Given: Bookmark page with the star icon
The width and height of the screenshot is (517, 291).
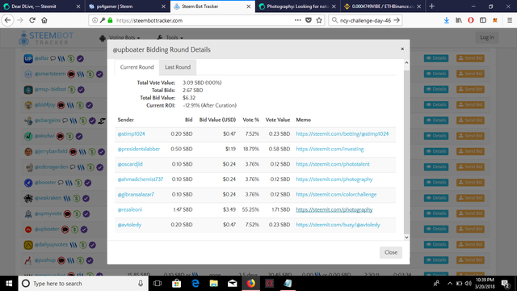Looking at the screenshot, I should click(x=319, y=20).
